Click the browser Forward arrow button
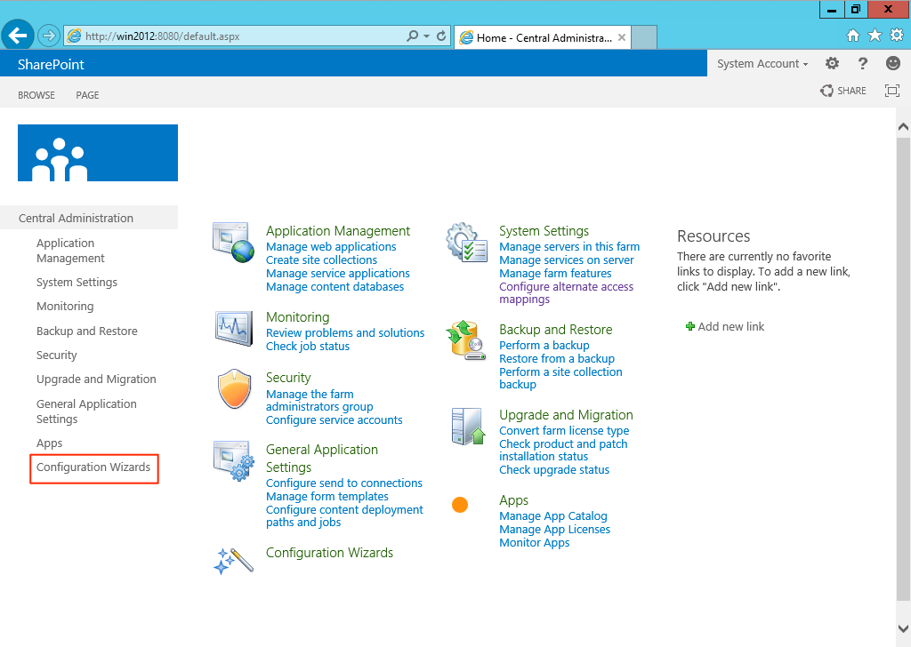911x647 pixels. (49, 36)
